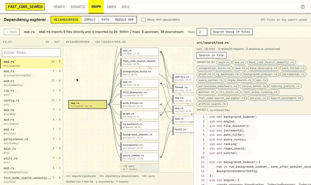311x185 pixels.
Task: Click background_indexer.rs graph node
Action: pos(140,136)
